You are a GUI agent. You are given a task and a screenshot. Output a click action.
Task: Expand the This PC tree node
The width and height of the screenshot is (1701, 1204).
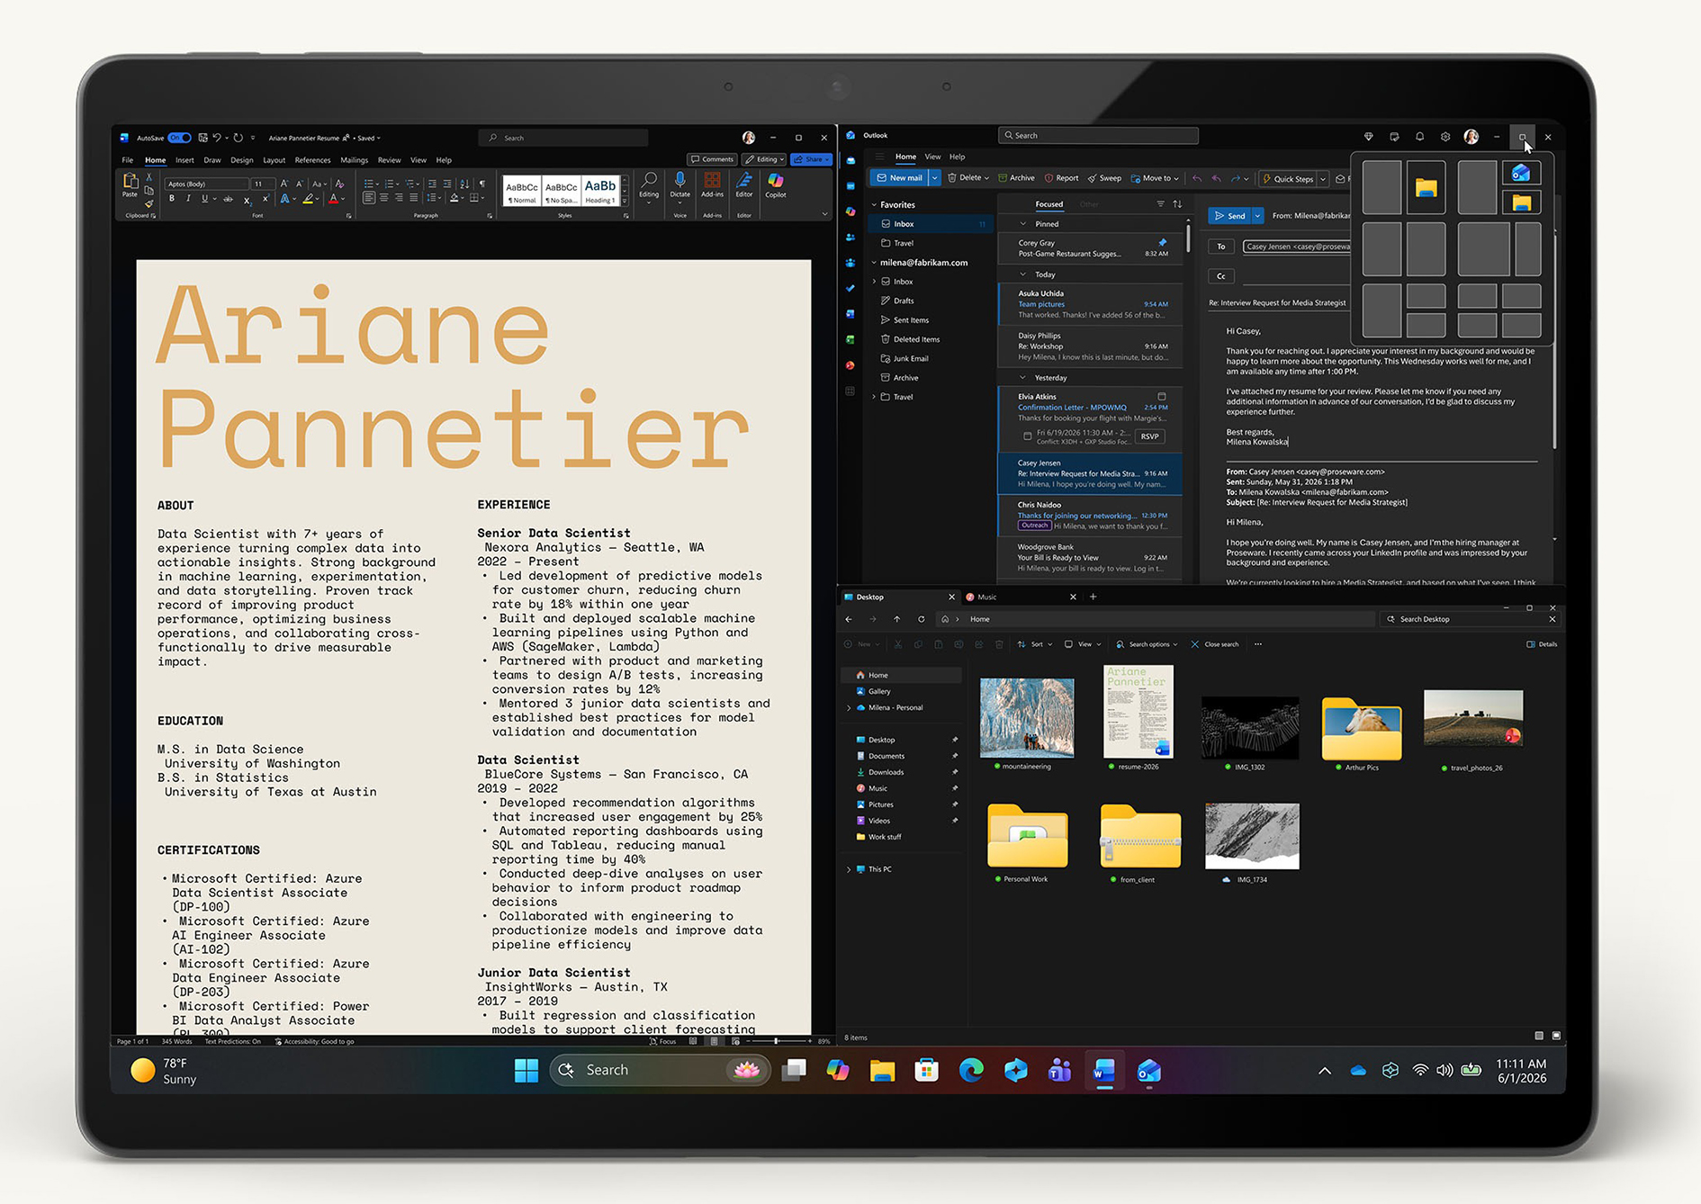(x=849, y=869)
